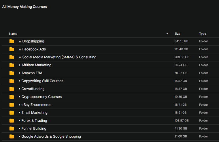Click the Funnel Building folder icon

click(12, 128)
